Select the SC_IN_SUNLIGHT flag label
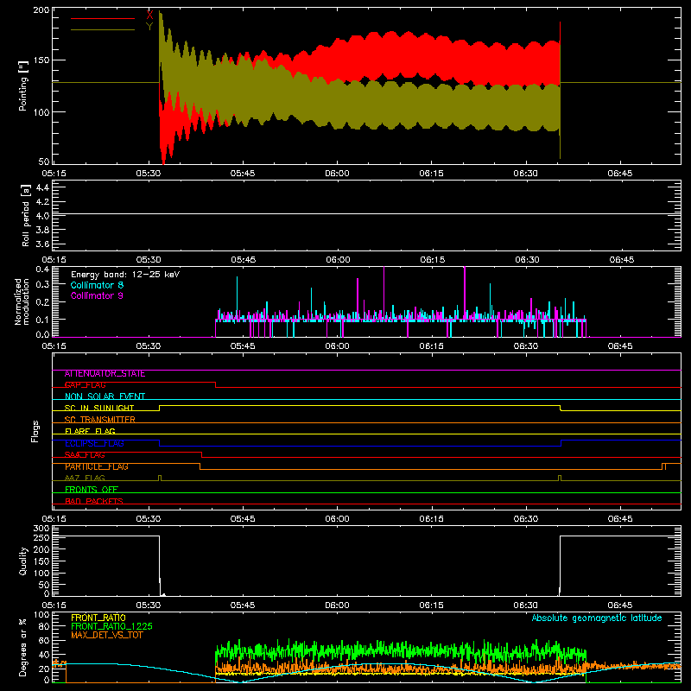Image resolution: width=691 pixels, height=691 pixels. [99, 408]
